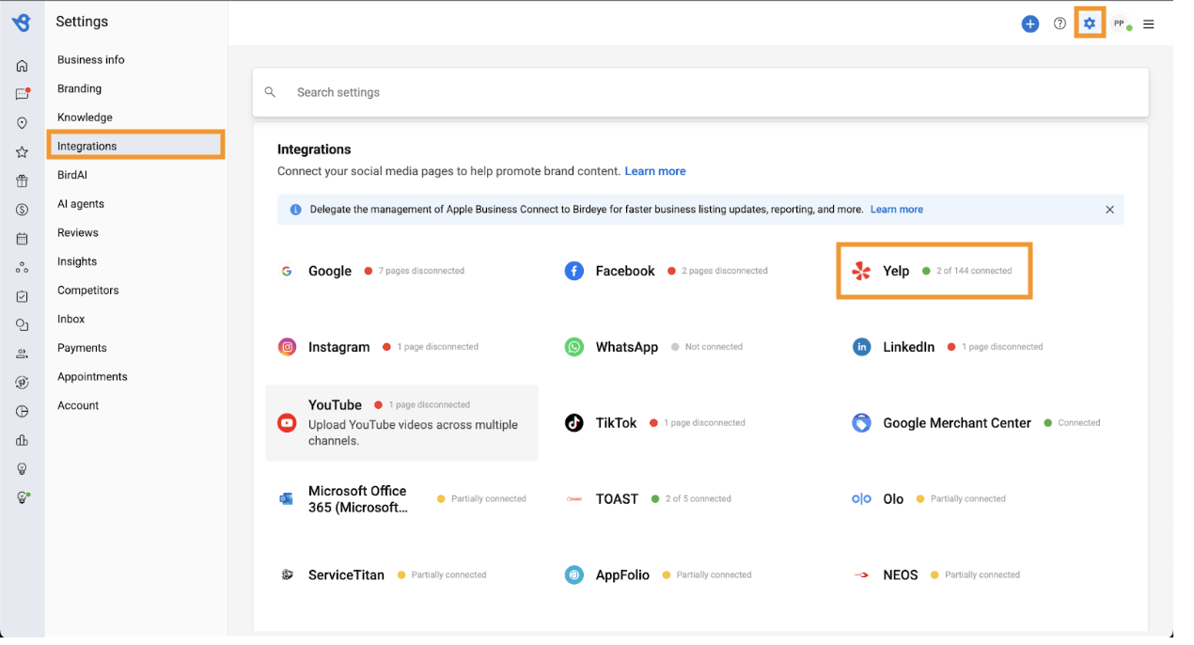Image resolution: width=1194 pixels, height=645 pixels.
Task: Click the PP user avatar
Action: point(1119,24)
